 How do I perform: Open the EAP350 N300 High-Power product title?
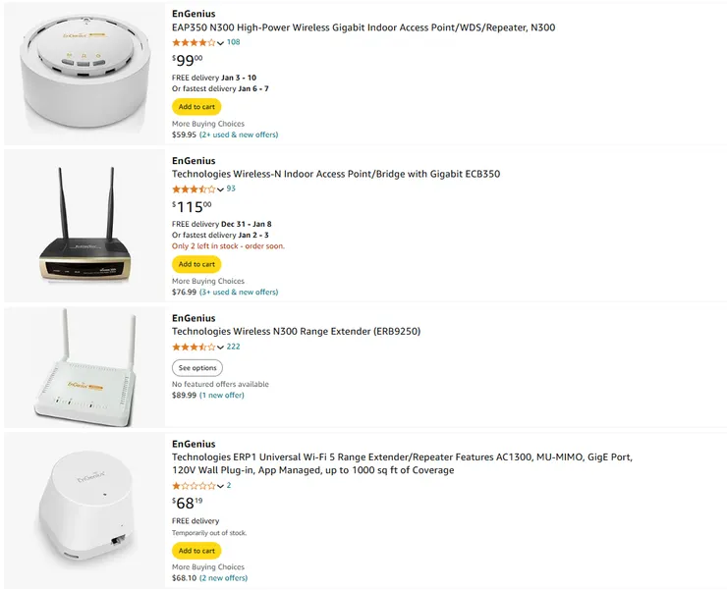point(363,27)
